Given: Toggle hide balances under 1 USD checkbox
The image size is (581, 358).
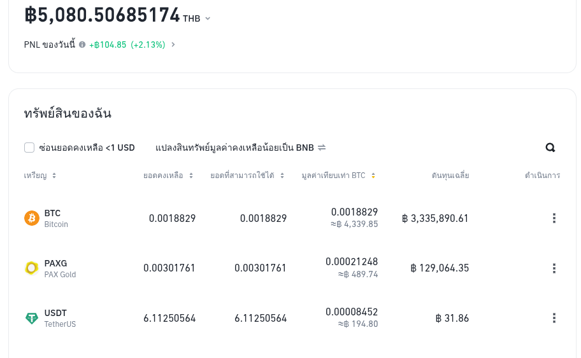Looking at the screenshot, I should click(29, 148).
